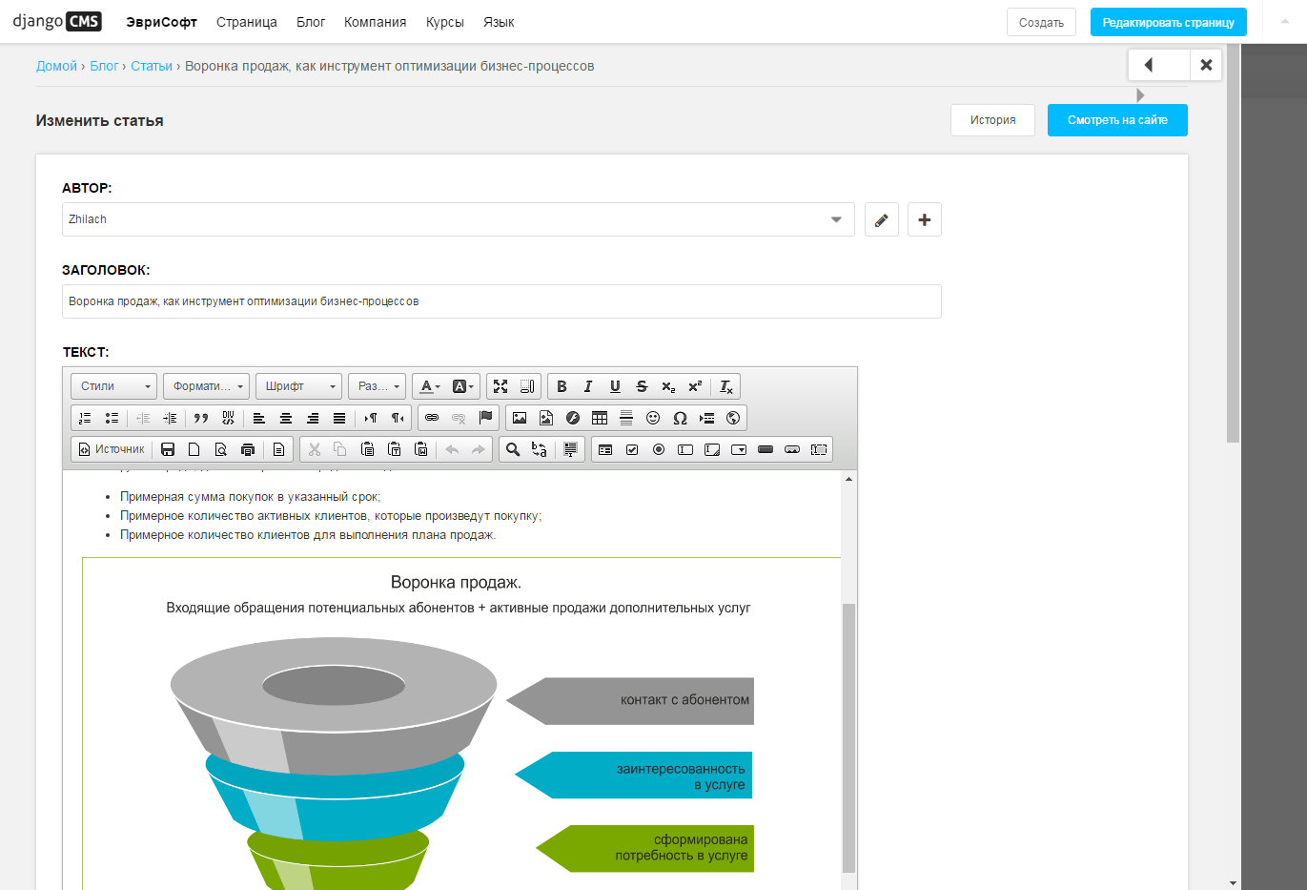Apply block quote formatting
Viewport: 1307px width, 890px height.
[201, 418]
